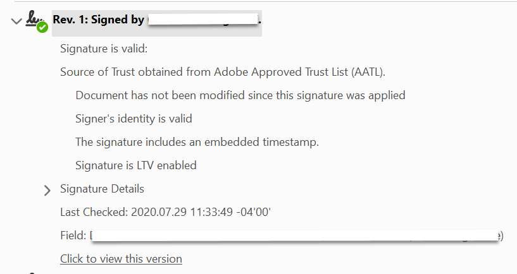Select the embedded timestamp status line
The height and width of the screenshot is (274, 517).
(x=197, y=142)
